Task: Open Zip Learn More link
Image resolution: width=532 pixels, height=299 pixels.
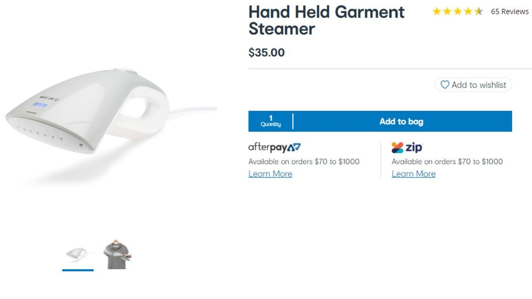Action: [x=414, y=174]
